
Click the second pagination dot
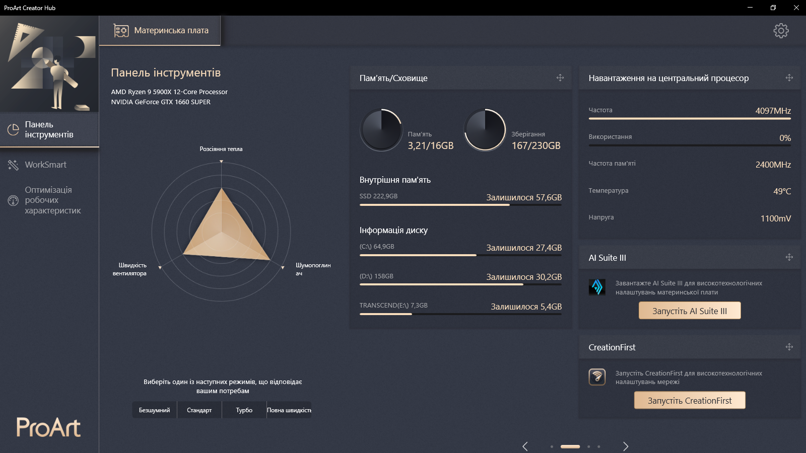tap(569, 446)
